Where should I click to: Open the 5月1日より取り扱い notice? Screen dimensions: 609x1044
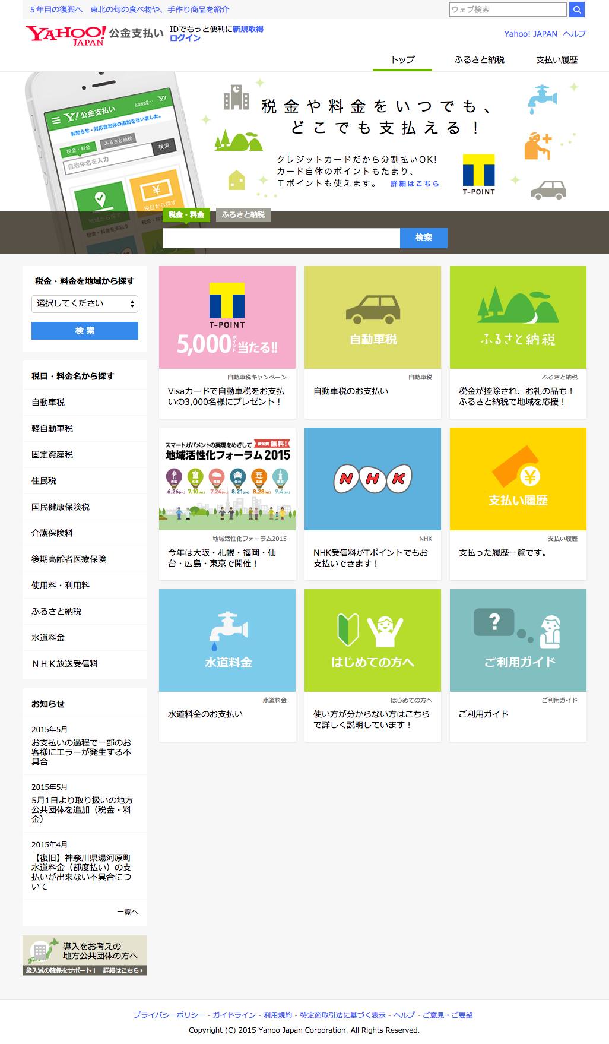[x=82, y=809]
